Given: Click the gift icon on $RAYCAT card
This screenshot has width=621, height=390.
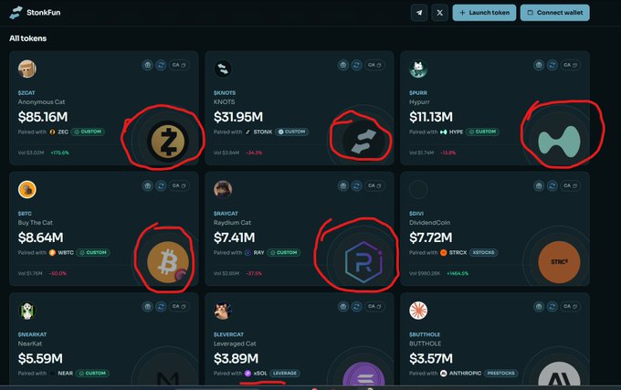Looking at the screenshot, I should [x=343, y=185].
